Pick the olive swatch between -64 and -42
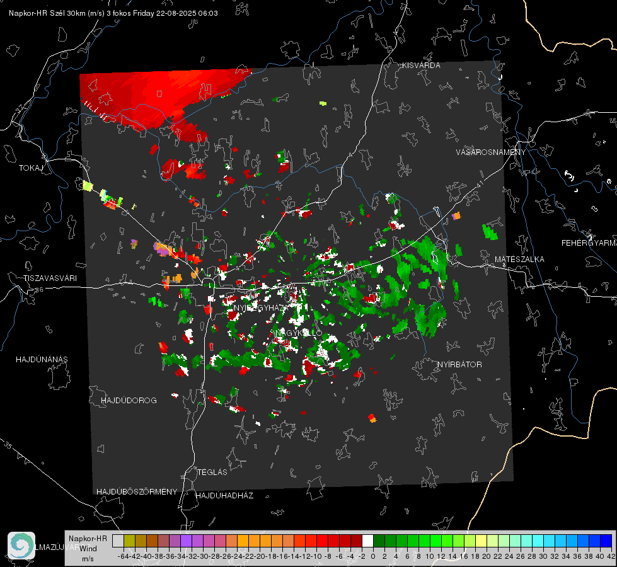This screenshot has width=617, height=567. 129,541
